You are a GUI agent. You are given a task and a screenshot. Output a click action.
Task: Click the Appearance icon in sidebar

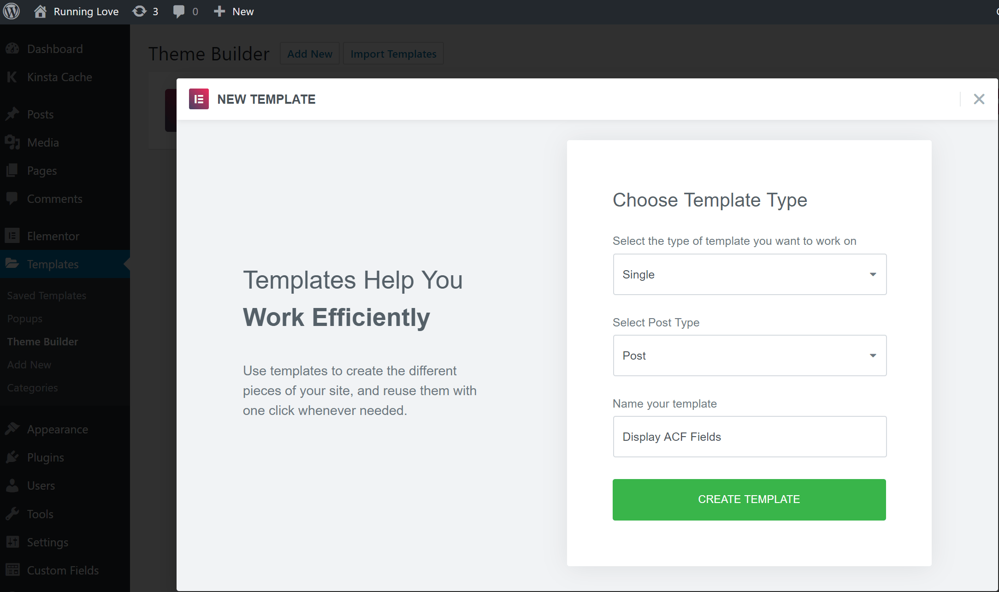click(13, 429)
